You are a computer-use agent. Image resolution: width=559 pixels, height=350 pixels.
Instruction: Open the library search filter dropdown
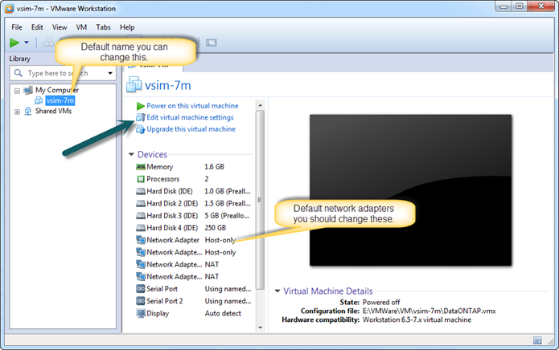tap(110, 73)
